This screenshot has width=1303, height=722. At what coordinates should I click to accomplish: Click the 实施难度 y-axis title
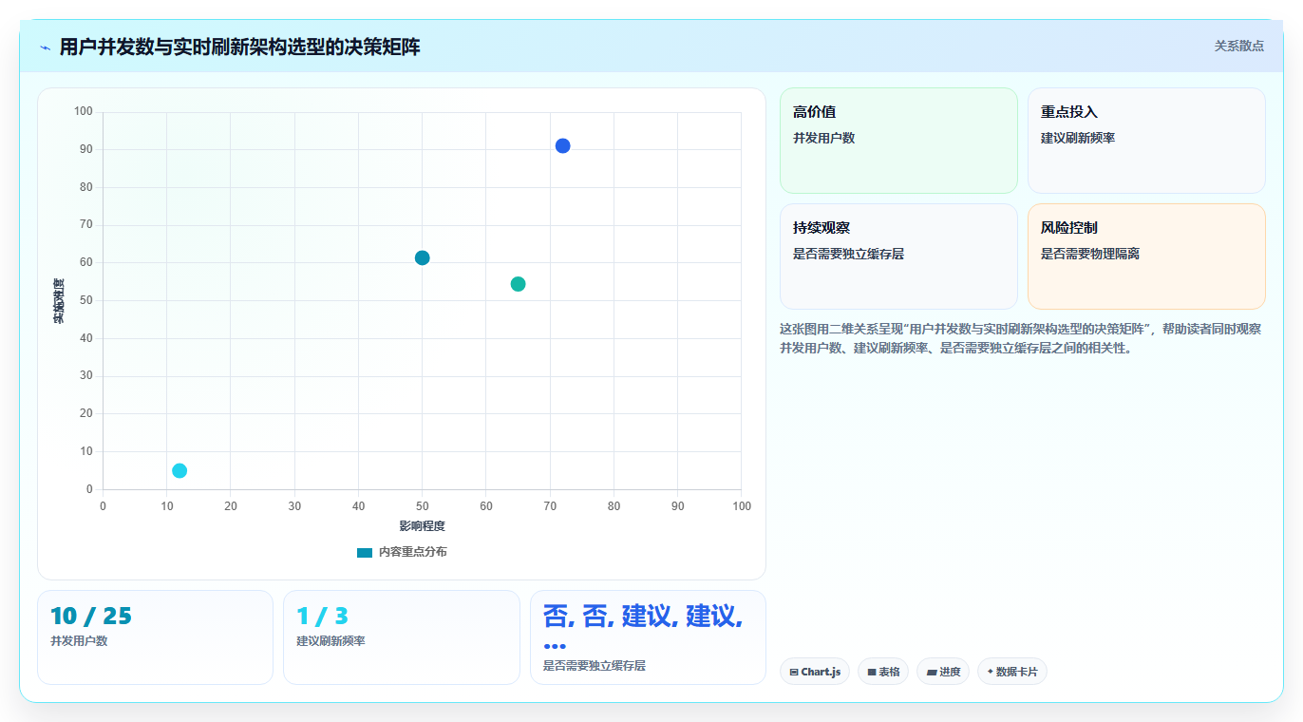tap(58, 300)
